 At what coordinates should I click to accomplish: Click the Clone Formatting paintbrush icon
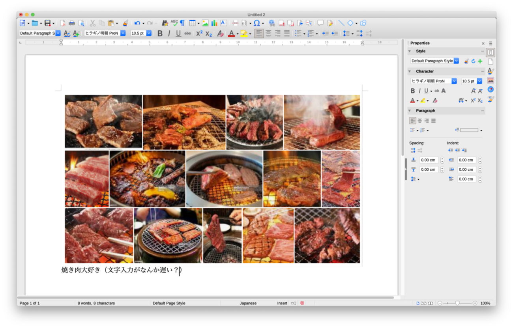pyautogui.click(x=125, y=23)
